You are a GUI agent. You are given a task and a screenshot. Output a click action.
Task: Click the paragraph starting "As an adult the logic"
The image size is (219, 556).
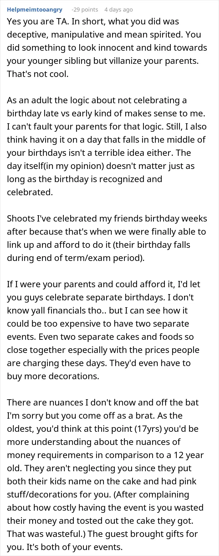pos(107,146)
